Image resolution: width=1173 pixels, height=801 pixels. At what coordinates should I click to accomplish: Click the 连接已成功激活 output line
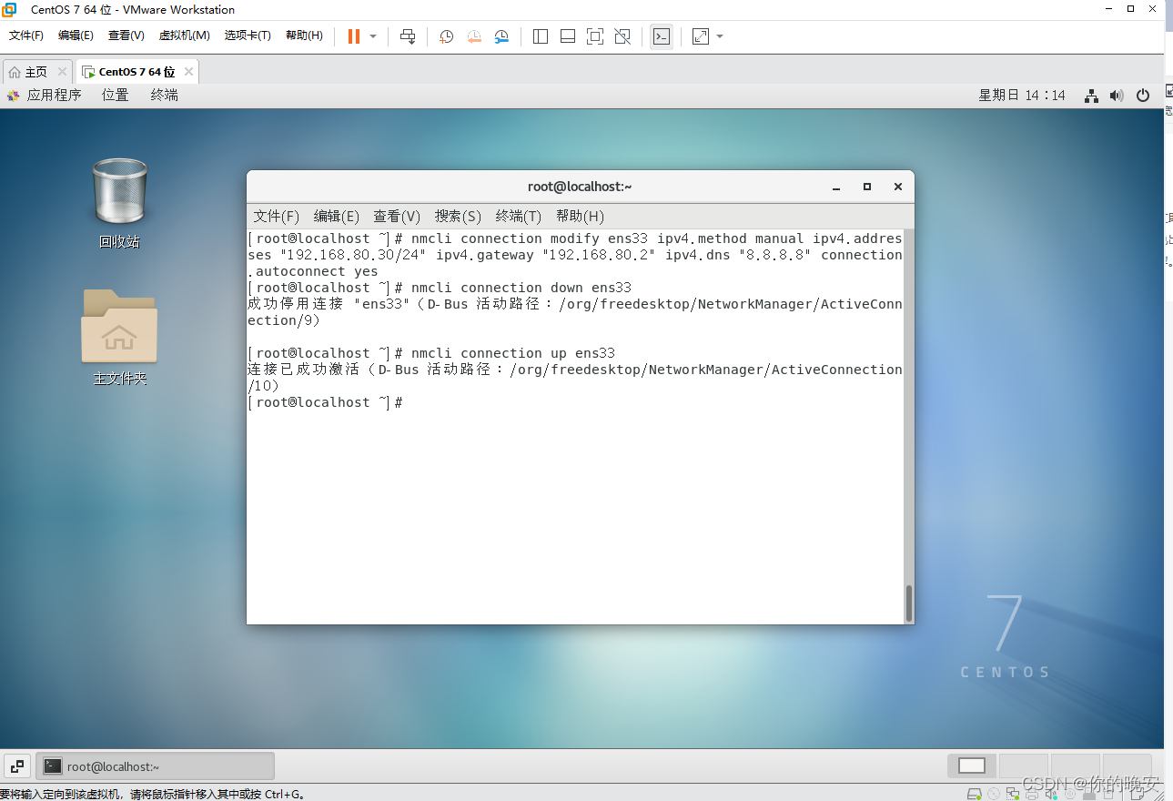(575, 370)
